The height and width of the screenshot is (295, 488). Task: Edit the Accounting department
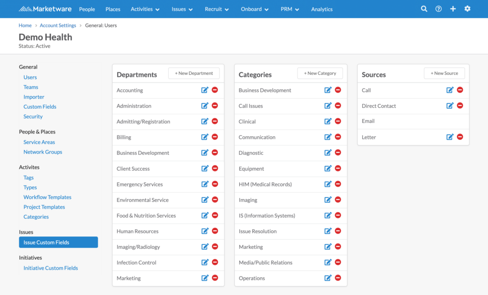click(205, 90)
